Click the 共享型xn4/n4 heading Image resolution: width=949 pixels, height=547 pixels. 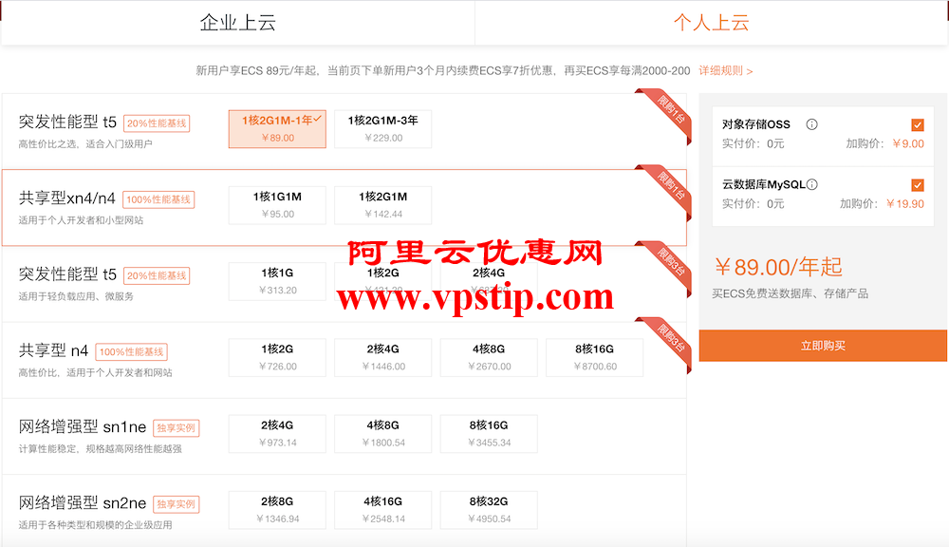point(66,198)
